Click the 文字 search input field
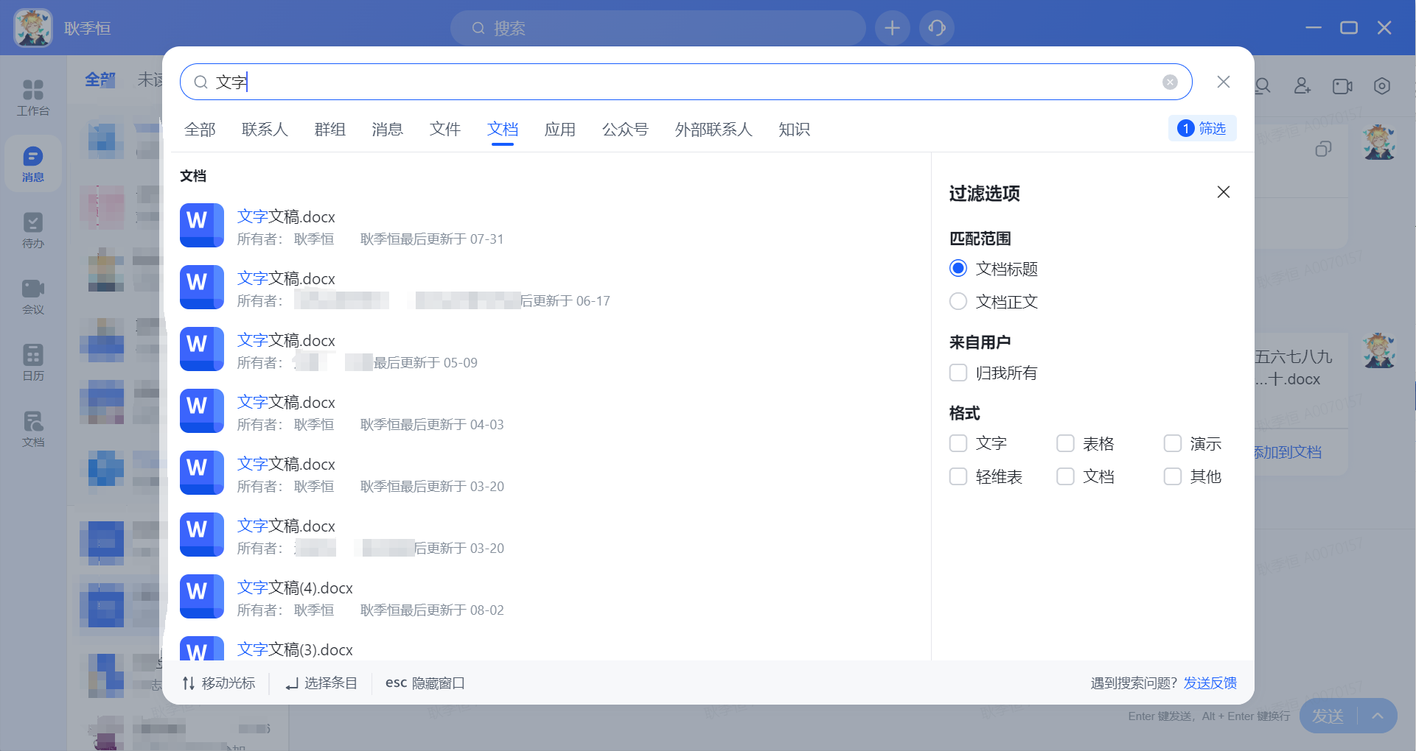The image size is (1416, 751). click(686, 82)
